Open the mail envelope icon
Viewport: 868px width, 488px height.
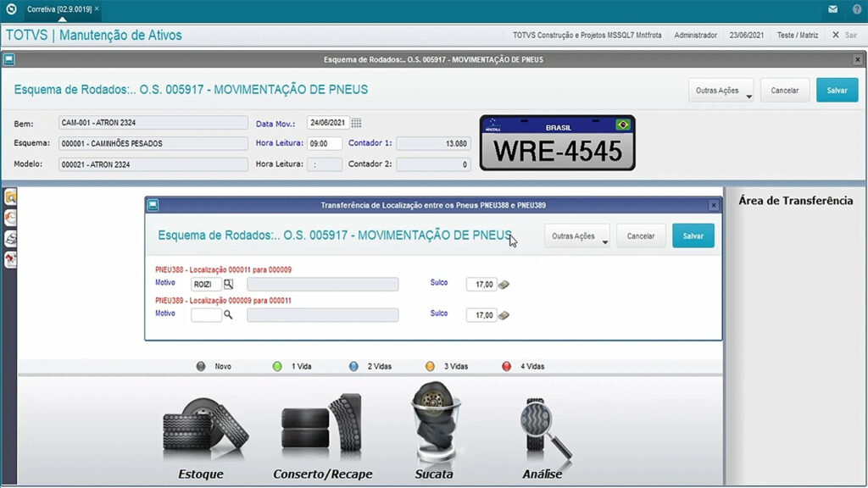click(832, 8)
